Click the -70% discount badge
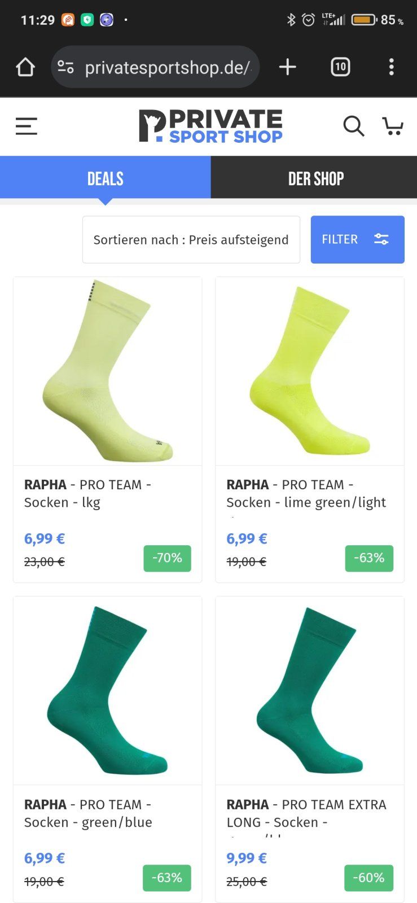 point(167,558)
